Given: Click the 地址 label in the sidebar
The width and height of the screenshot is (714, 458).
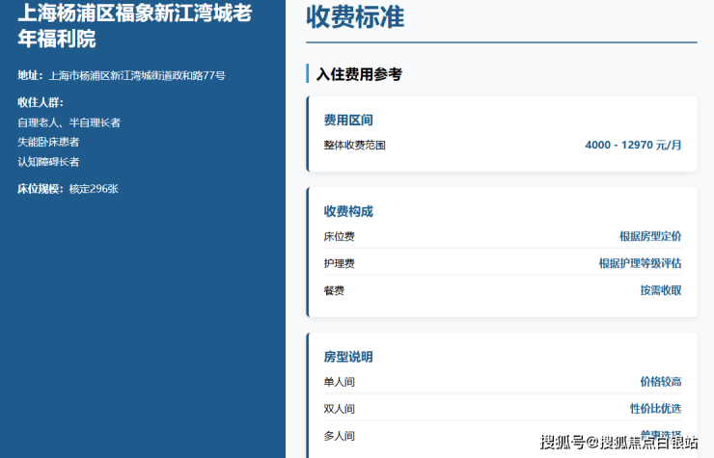Looking at the screenshot, I should coord(30,75).
